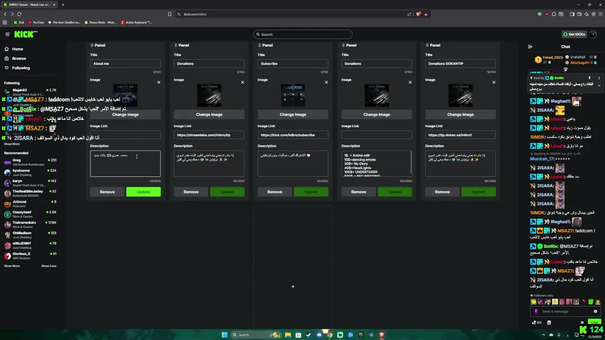Viewport: 605px width, 340px height.
Task: Remove the Donations DOKANTIP panel
Action: (442, 192)
